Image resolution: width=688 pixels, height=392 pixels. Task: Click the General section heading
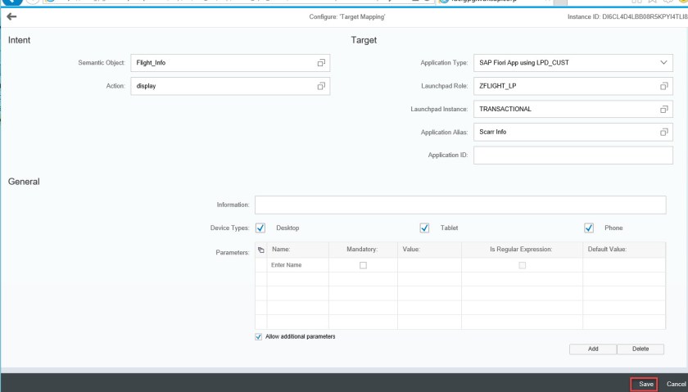click(x=24, y=182)
